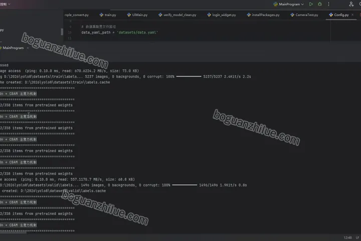
Task: Run MainProgram with the green play button
Action: click(x=311, y=4)
